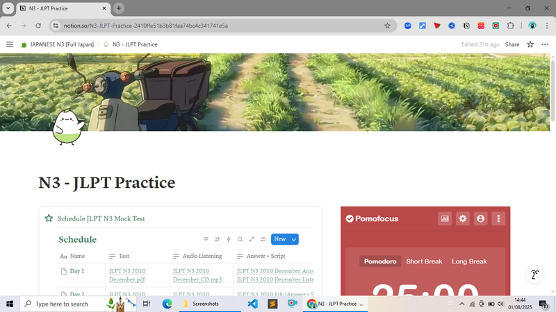Screen dimensions: 556x312
Task: Select the N3 - JLPT Practice browser tab
Action: point(64,8)
